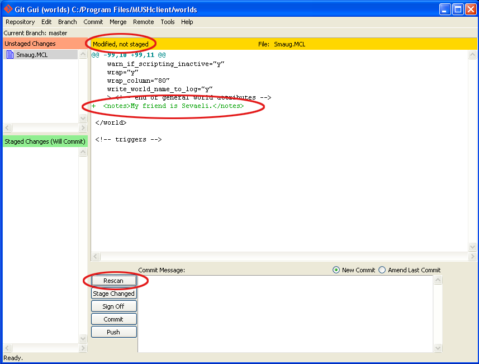Click commit message box scroll up arrow
This screenshot has height=364, width=479.
438,280
